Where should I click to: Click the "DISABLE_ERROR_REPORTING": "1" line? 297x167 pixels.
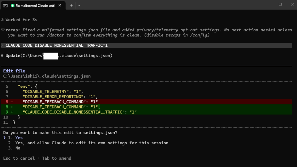60,97
